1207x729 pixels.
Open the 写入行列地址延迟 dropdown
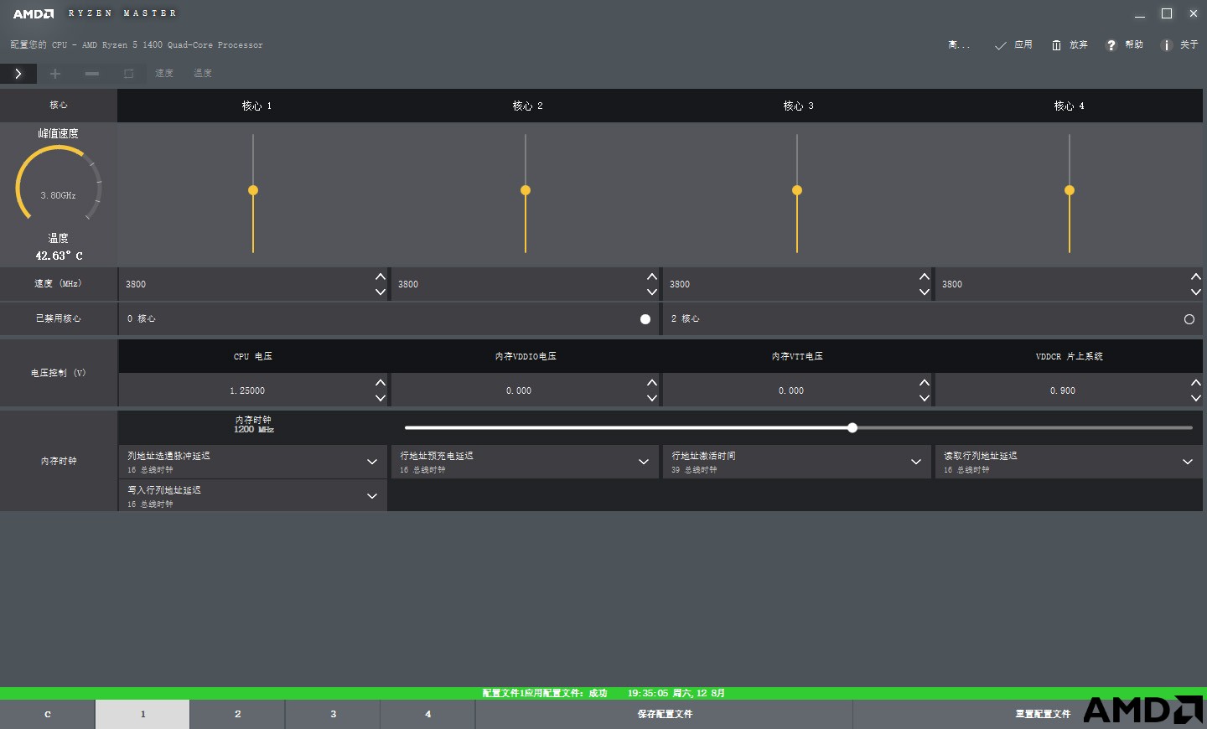tap(252, 496)
